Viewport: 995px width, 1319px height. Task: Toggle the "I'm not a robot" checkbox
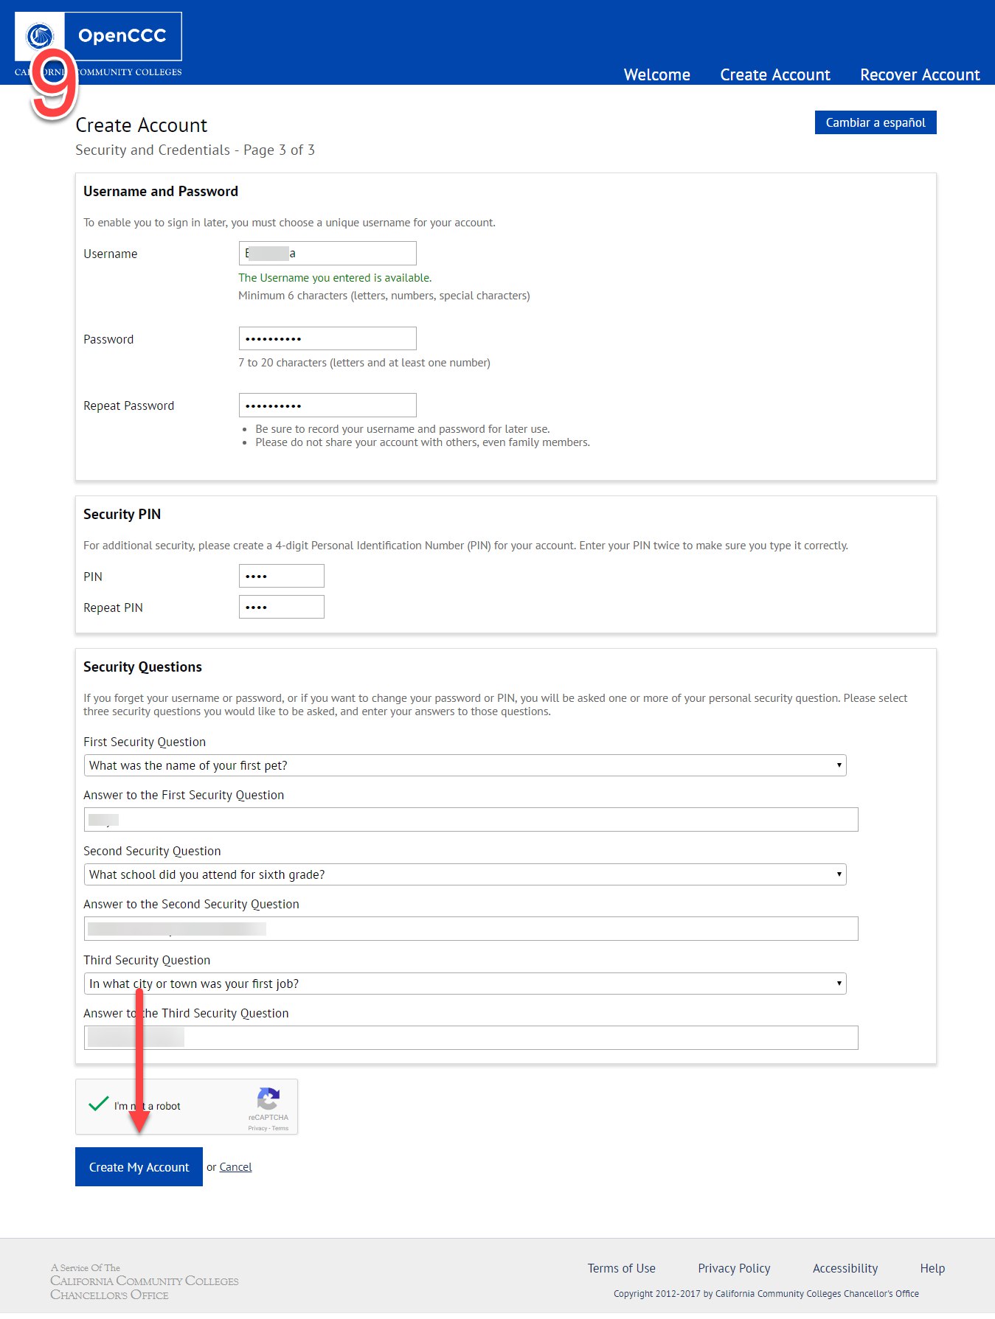point(99,1104)
